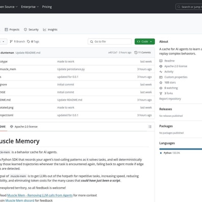Focus the Search or jump to field
The image size is (202, 202).
point(189,7)
